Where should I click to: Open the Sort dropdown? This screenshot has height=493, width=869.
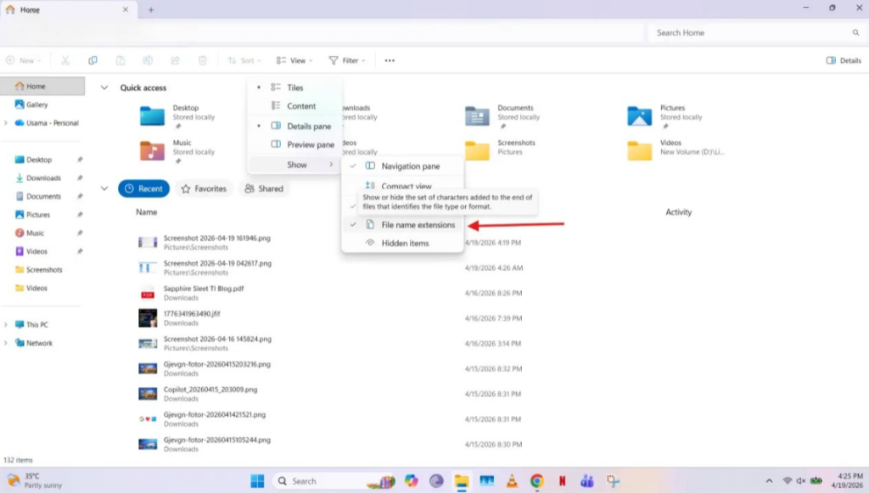point(244,60)
